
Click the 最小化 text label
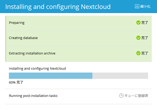145,6
